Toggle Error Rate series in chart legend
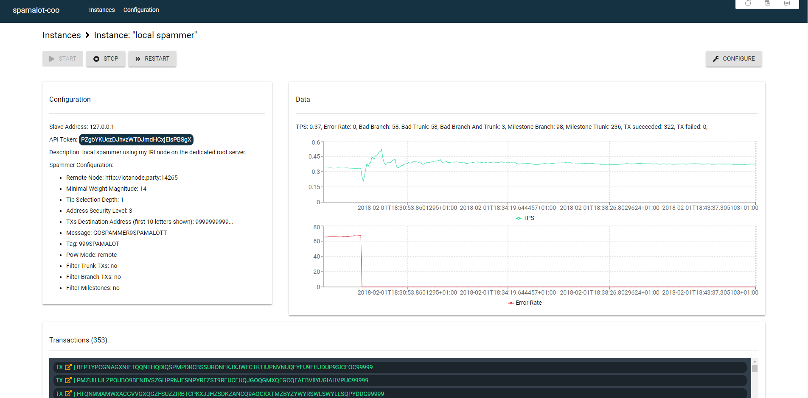 tap(525, 303)
